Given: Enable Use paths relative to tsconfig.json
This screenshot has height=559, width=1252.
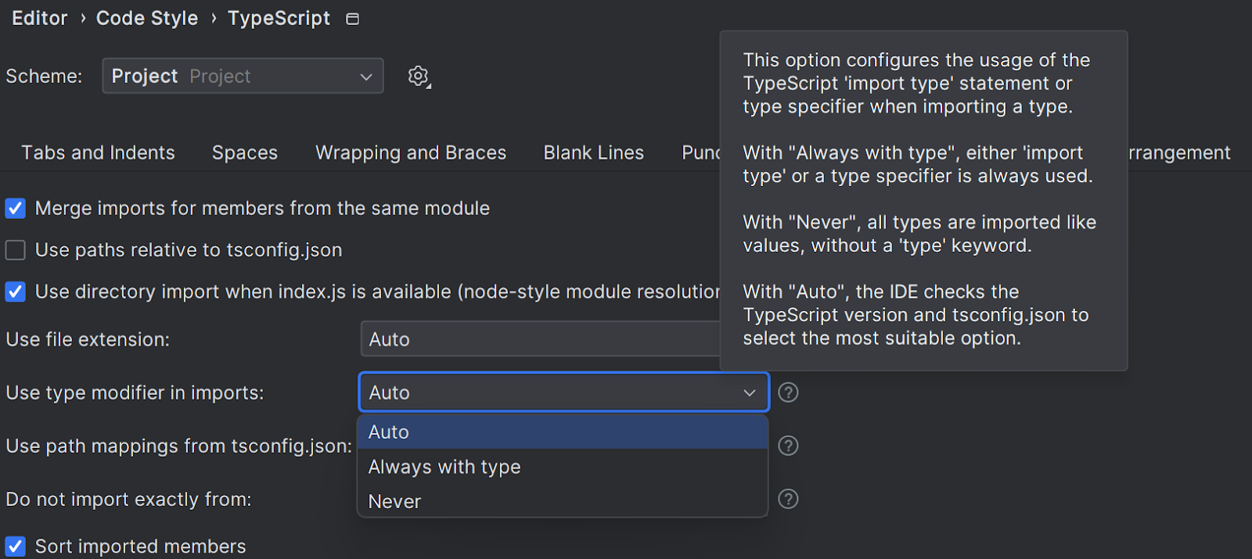Looking at the screenshot, I should click(x=16, y=250).
